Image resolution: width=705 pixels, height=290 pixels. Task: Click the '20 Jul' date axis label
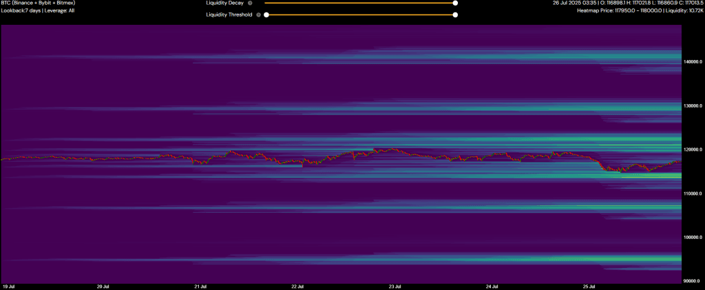(x=103, y=286)
